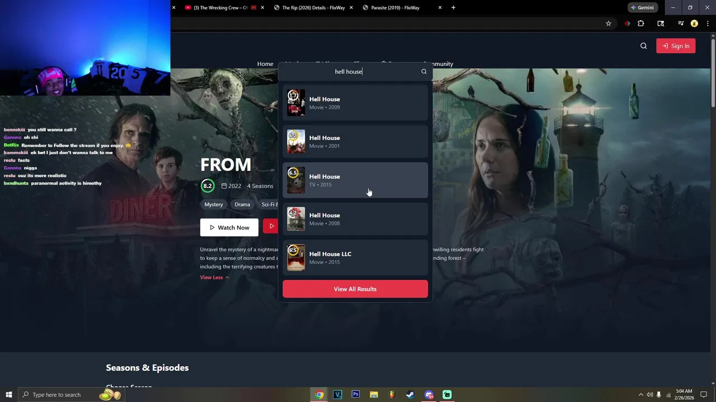Click Hell House 2009 poster thumbnail

pos(296,103)
